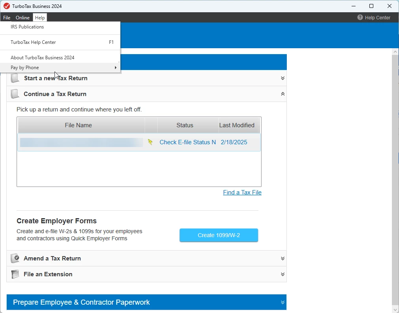Expand the Amend a Tax Return chevron

click(x=282, y=258)
